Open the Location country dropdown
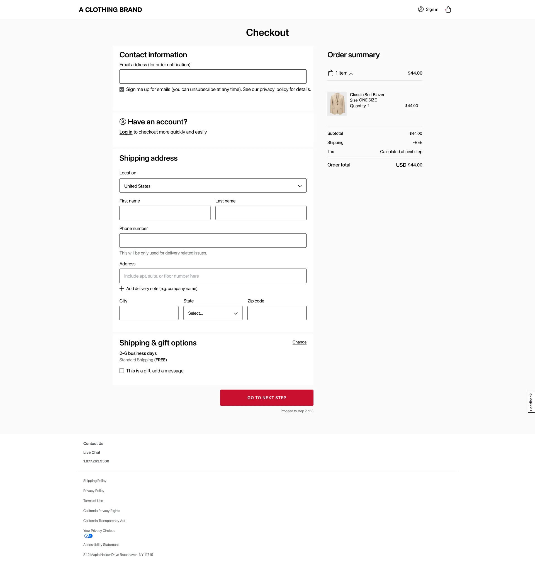Viewport: 535px width, 564px height. coord(213,186)
